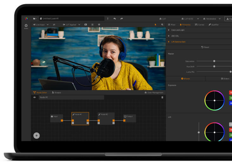Switch to the Scopes tab
This screenshot has height=165, width=232.
point(56,93)
